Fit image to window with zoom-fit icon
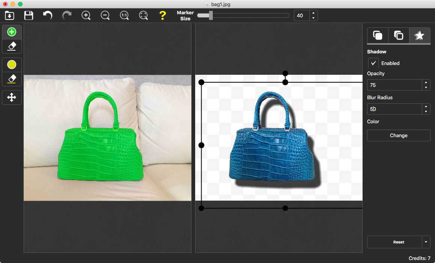This screenshot has width=435, height=263. pyautogui.click(x=143, y=15)
